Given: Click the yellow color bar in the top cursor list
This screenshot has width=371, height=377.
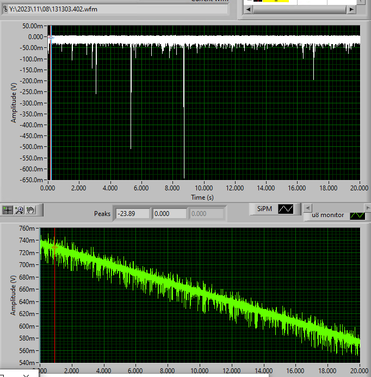Looking at the screenshot, I should pos(276,1).
